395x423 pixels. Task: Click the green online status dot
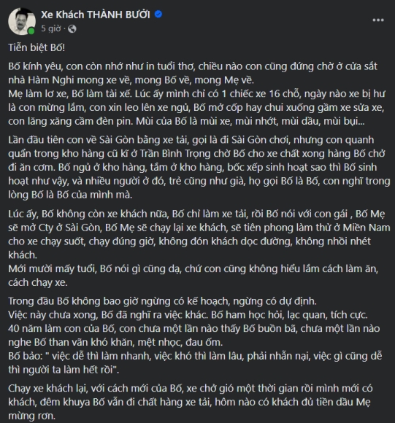31,31
